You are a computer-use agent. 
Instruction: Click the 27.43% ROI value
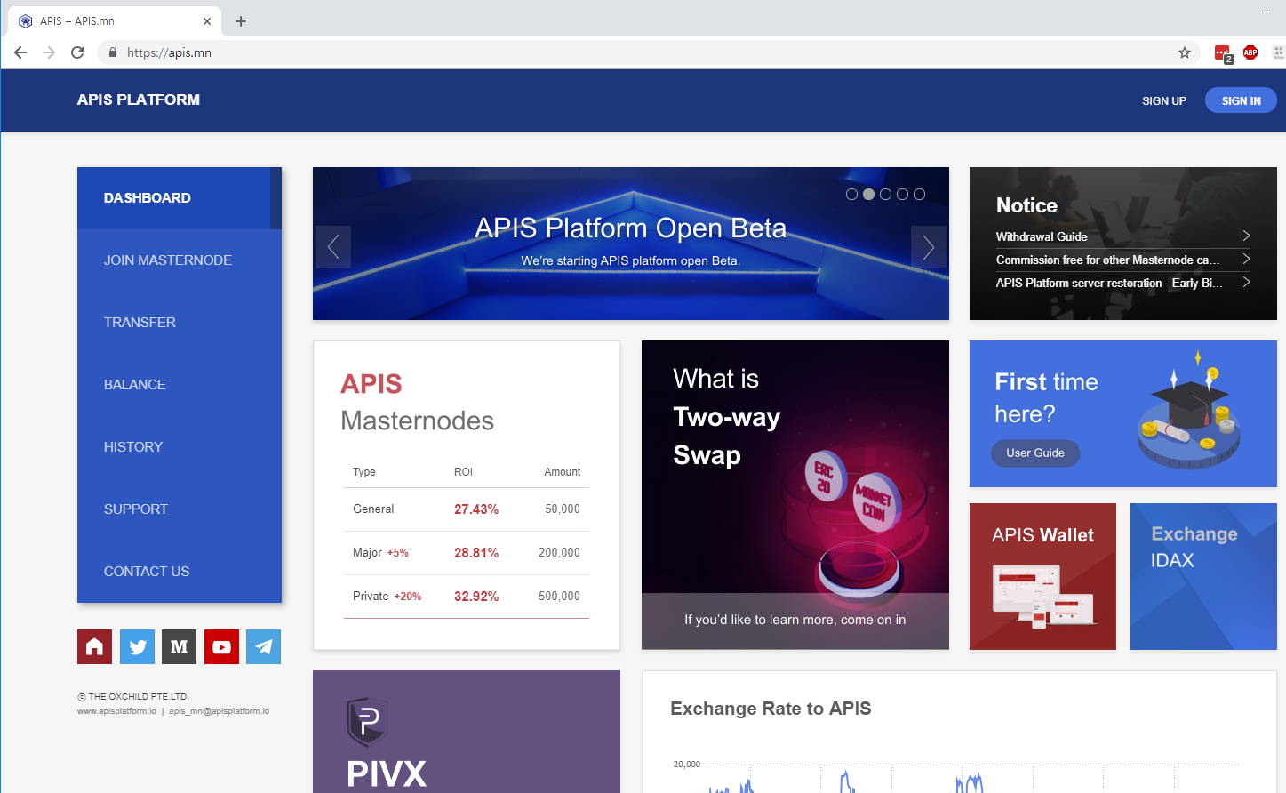(476, 509)
